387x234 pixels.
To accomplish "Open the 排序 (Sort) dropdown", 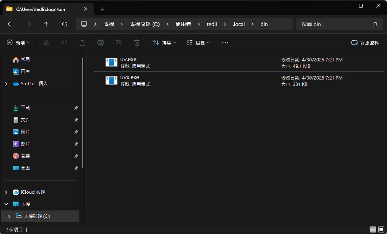I will pos(163,43).
